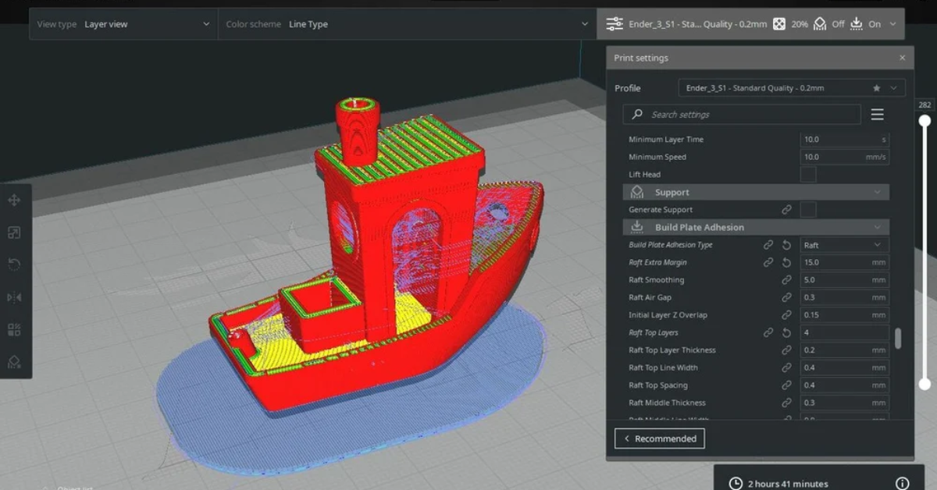Enable Generate Support
The width and height of the screenshot is (937, 490).
[x=808, y=209]
